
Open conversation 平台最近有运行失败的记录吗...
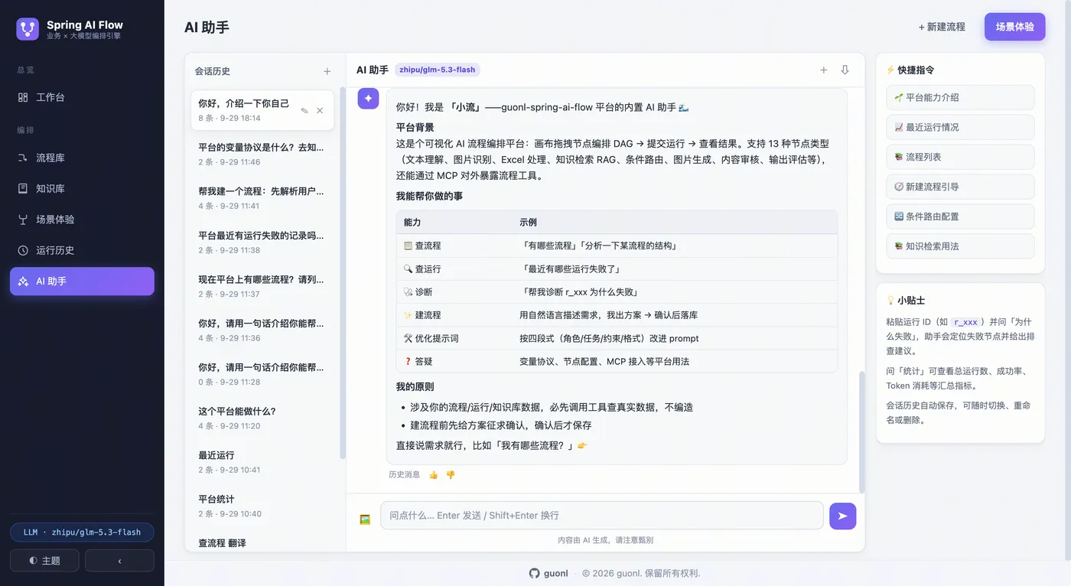pos(262,242)
